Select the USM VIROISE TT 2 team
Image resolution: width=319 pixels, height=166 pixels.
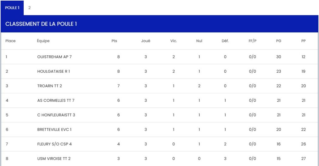pyautogui.click(x=54, y=159)
